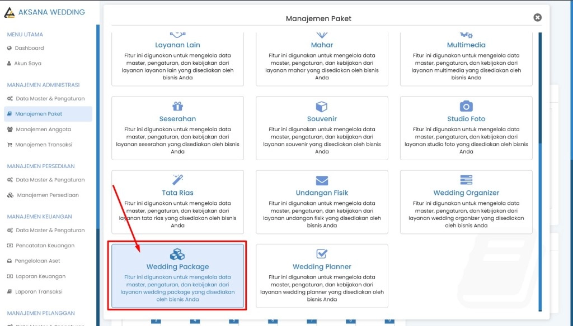Open Dashboard from the sidebar

coord(29,49)
